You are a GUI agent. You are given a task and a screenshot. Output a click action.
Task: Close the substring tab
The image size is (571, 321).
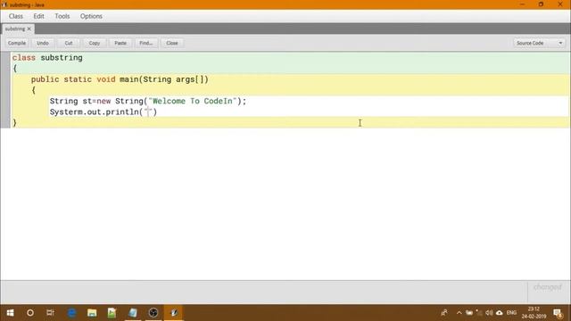(x=29, y=29)
